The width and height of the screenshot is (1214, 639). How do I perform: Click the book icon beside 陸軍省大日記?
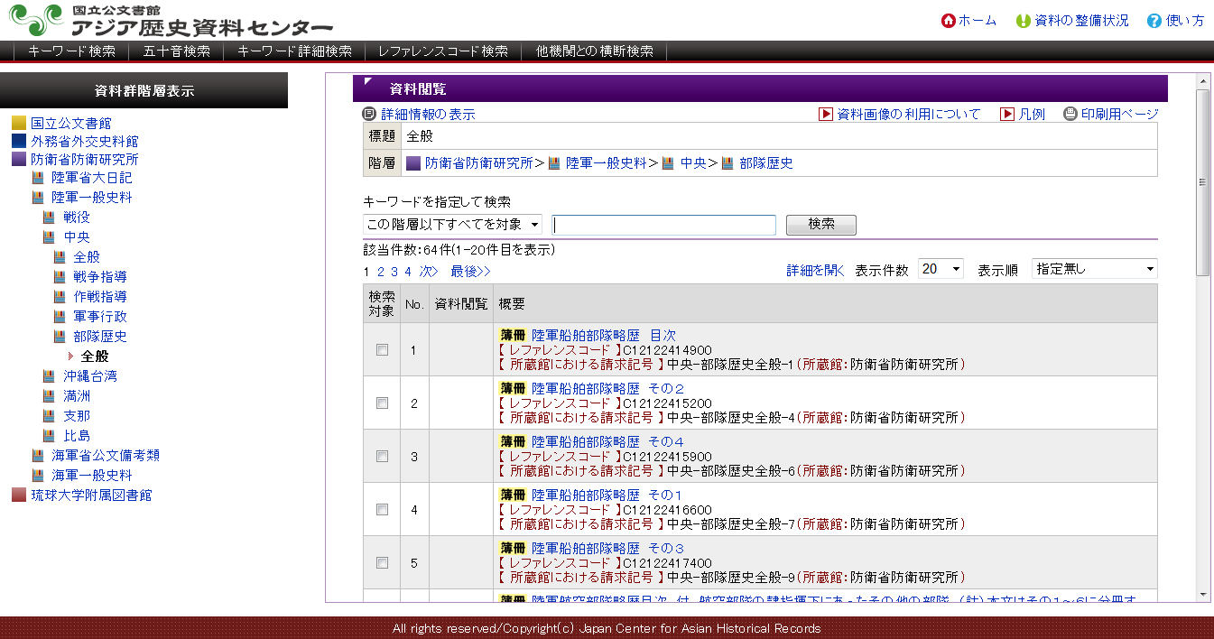click(38, 178)
